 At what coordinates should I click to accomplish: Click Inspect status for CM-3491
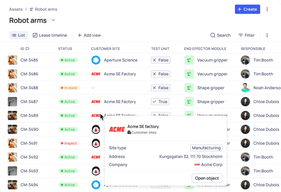[69, 143]
